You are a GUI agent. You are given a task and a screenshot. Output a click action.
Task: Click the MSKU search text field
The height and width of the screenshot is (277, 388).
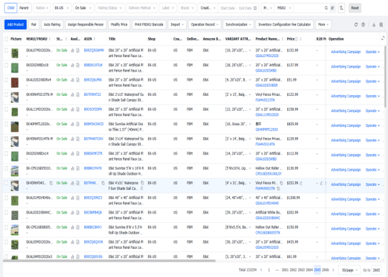pyautogui.click(x=309, y=8)
